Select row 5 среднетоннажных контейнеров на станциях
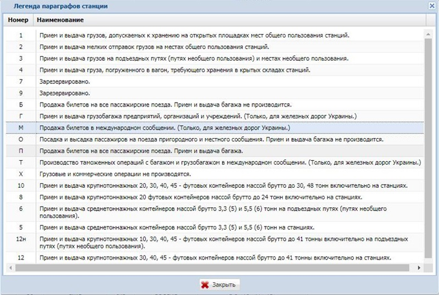Viewport: 439px width, 295px height. (x=215, y=227)
